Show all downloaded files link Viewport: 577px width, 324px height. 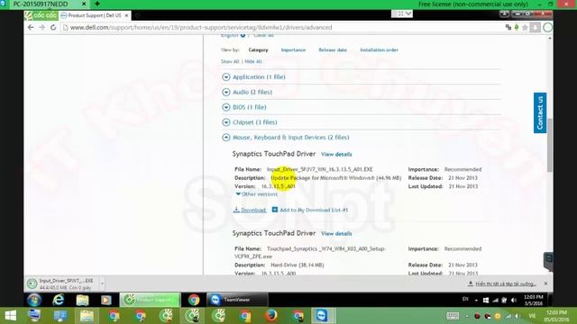pyautogui.click(x=506, y=283)
